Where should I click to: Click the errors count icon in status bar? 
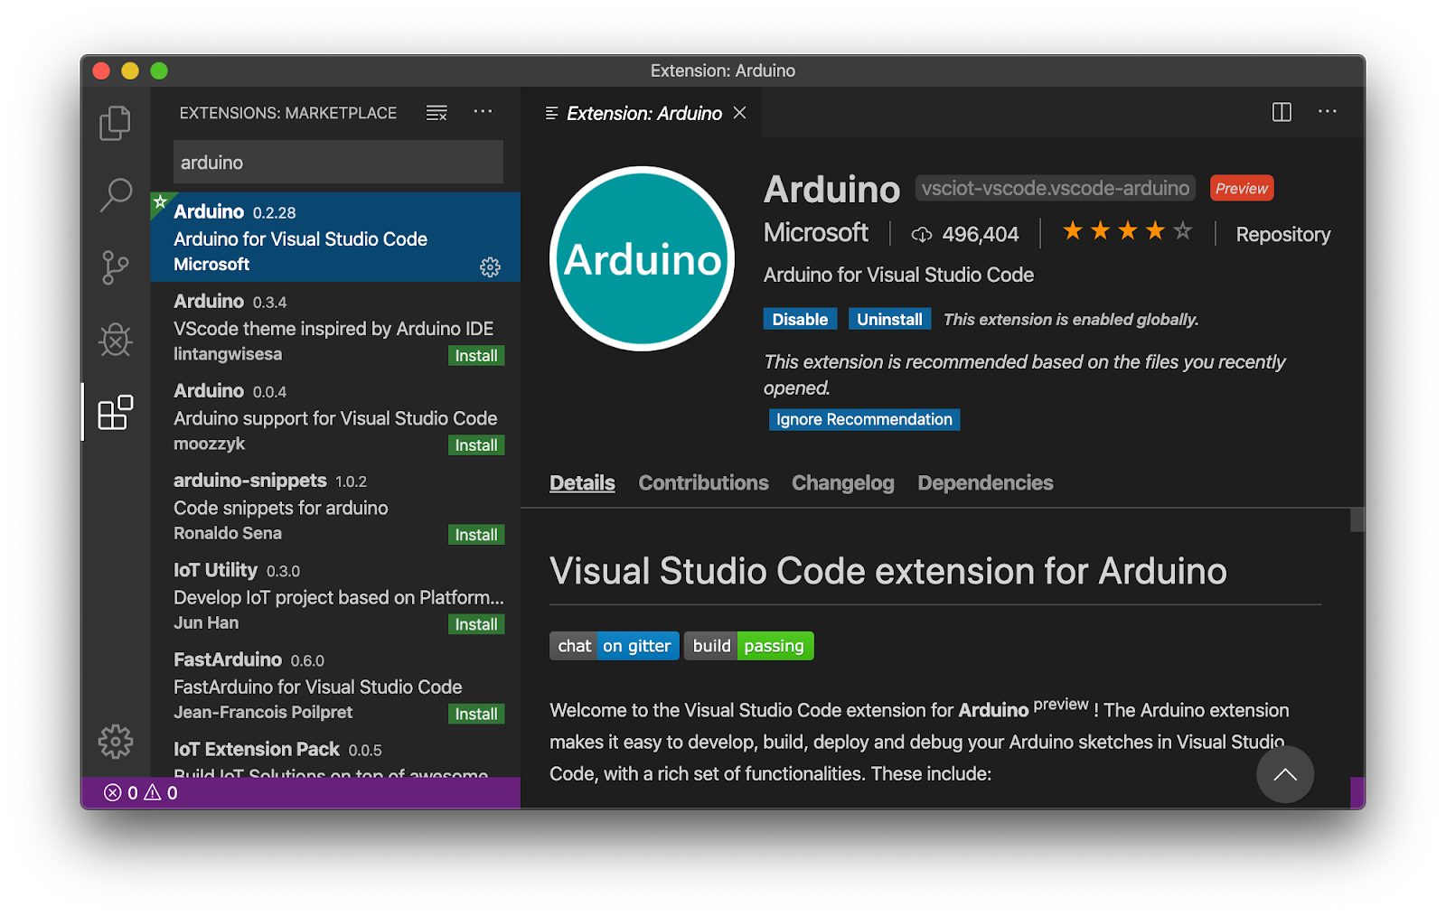pyautogui.click(x=113, y=793)
